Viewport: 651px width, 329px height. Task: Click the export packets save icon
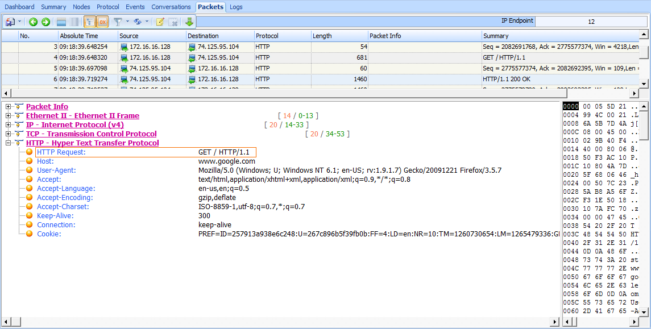10,22
